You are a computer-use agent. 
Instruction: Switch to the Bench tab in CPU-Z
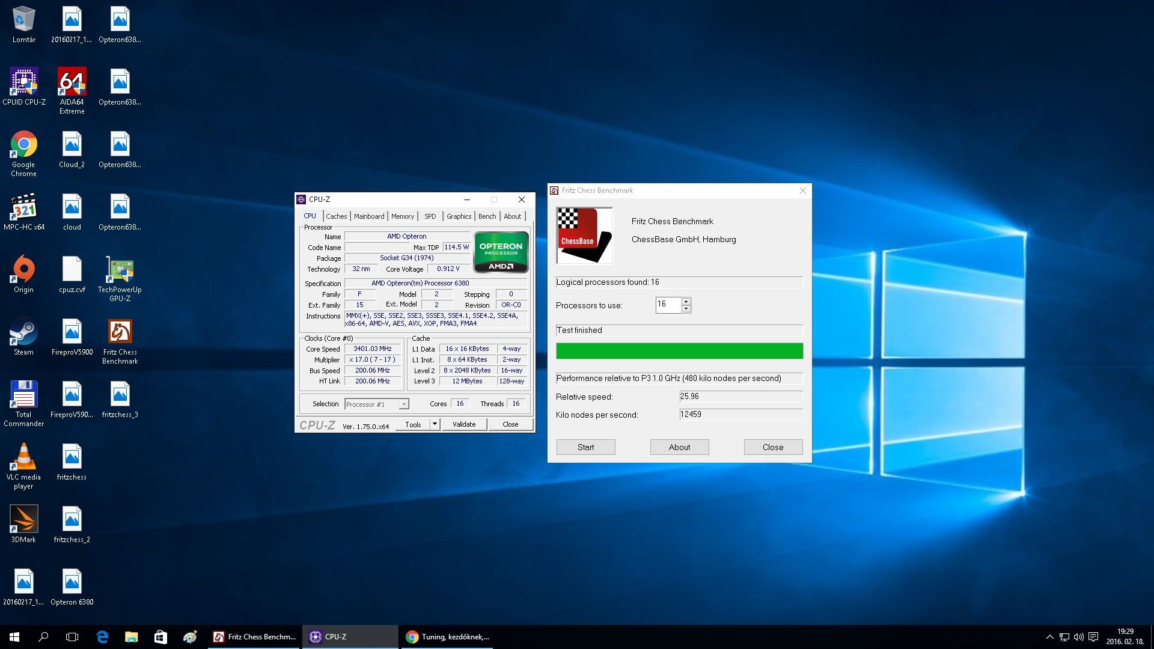coord(487,216)
